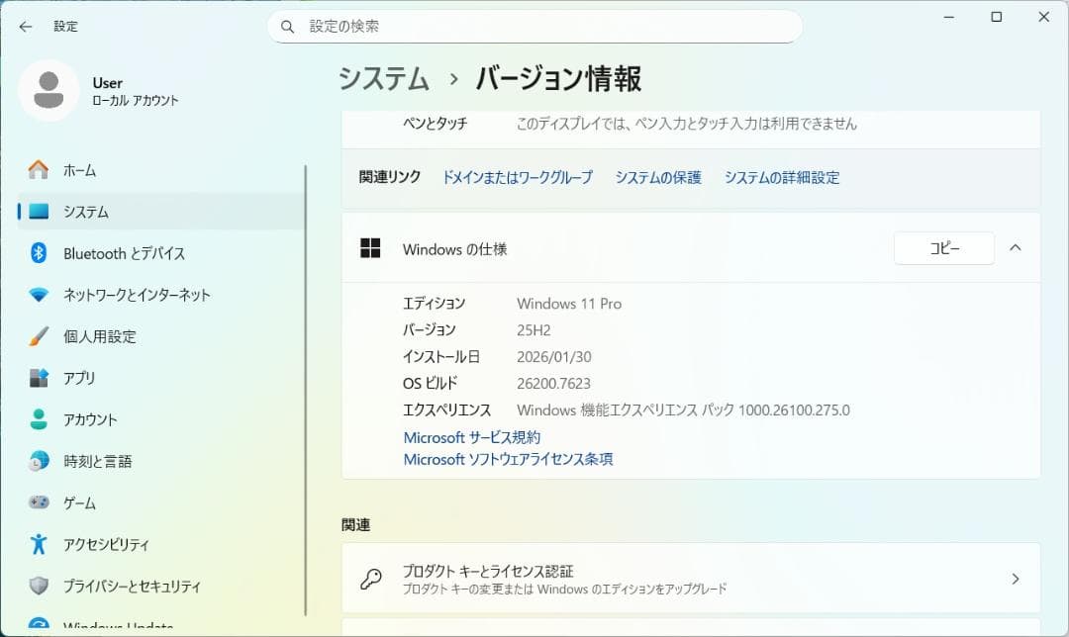This screenshot has width=1069, height=637.
Task: Open プロダクト キーとライセンス認証 chevron arrow
Action: (x=1016, y=579)
